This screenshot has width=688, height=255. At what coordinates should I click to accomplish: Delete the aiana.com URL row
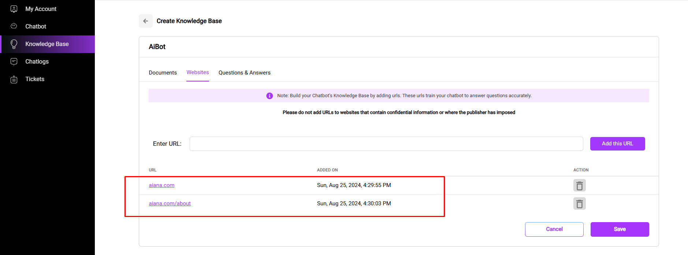pos(580,186)
